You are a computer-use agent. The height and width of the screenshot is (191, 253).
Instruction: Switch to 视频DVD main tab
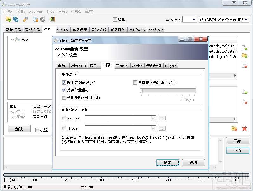click(x=156, y=30)
